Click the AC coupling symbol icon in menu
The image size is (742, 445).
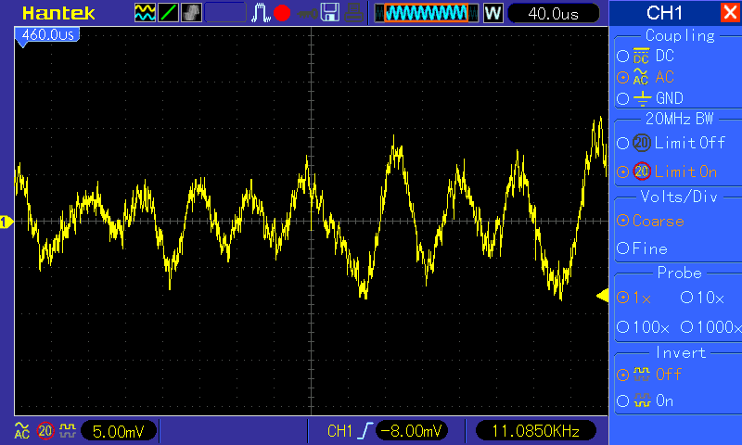coord(641,77)
